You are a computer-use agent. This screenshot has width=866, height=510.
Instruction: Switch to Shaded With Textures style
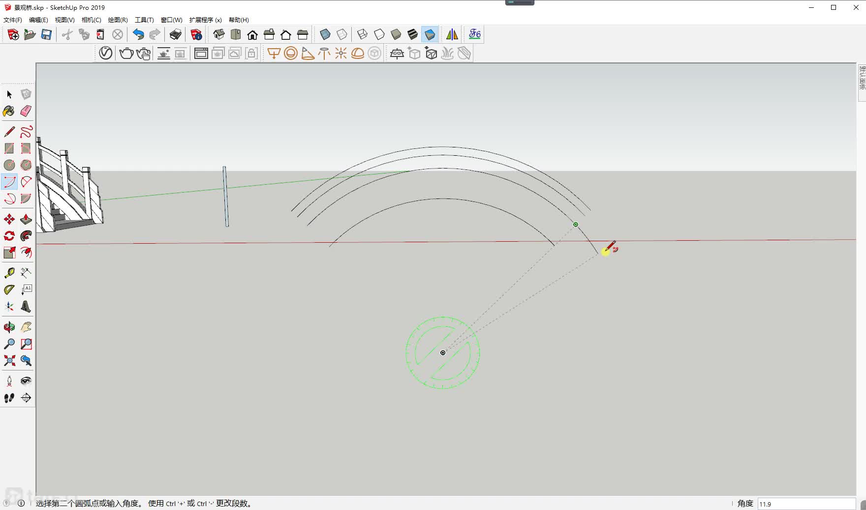tap(413, 34)
